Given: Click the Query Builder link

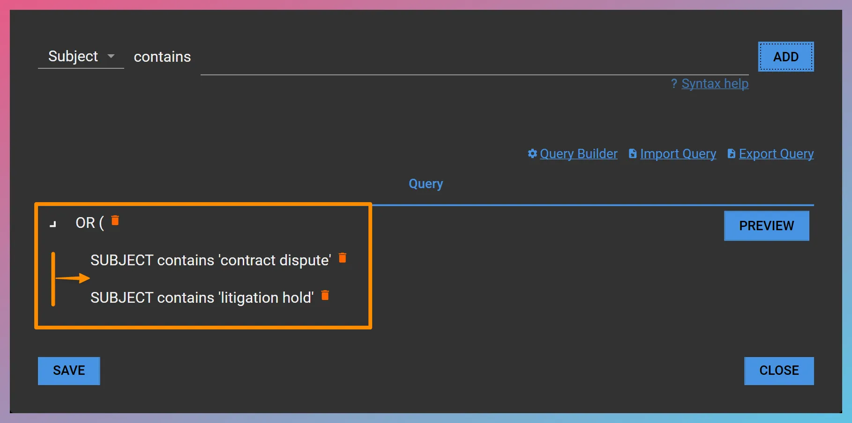Looking at the screenshot, I should pyautogui.click(x=578, y=153).
